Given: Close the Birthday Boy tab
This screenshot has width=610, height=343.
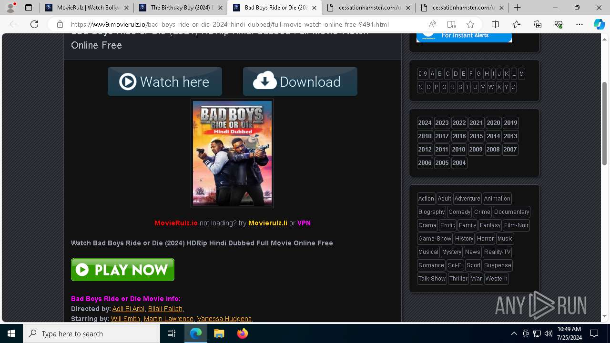Looking at the screenshot, I should (220, 8).
